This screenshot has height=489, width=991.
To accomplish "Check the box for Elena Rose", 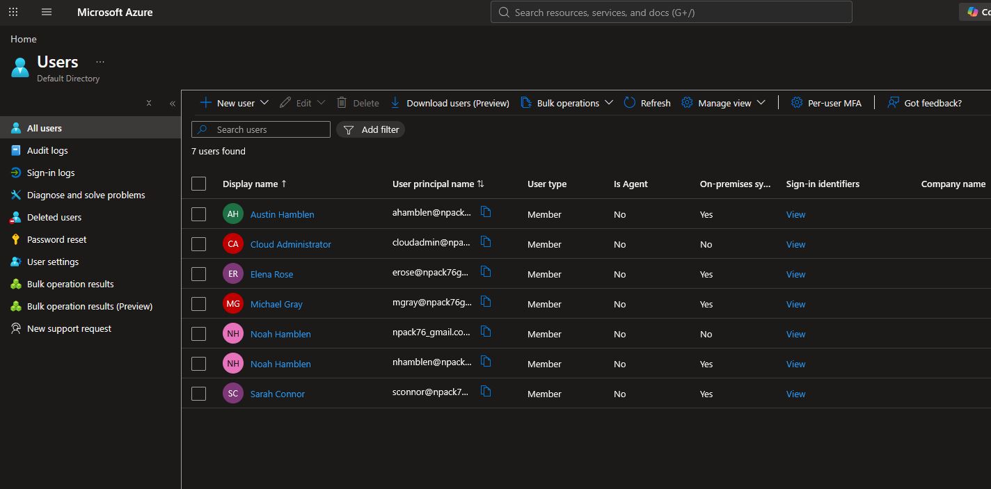I will (198, 274).
